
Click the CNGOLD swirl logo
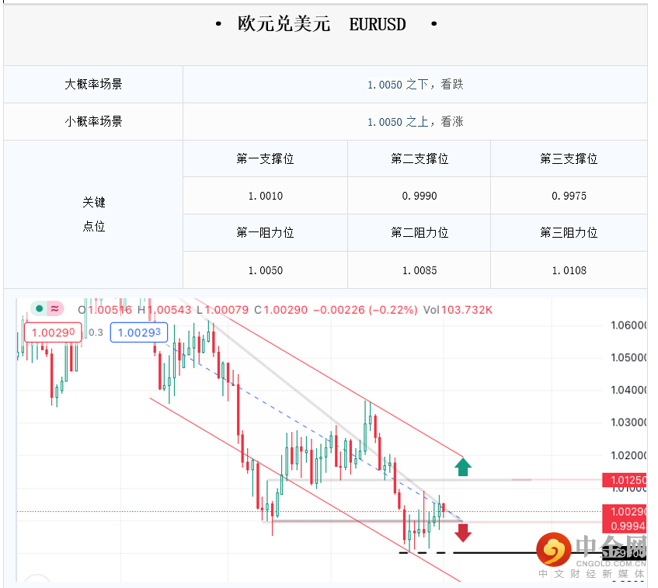[554, 550]
